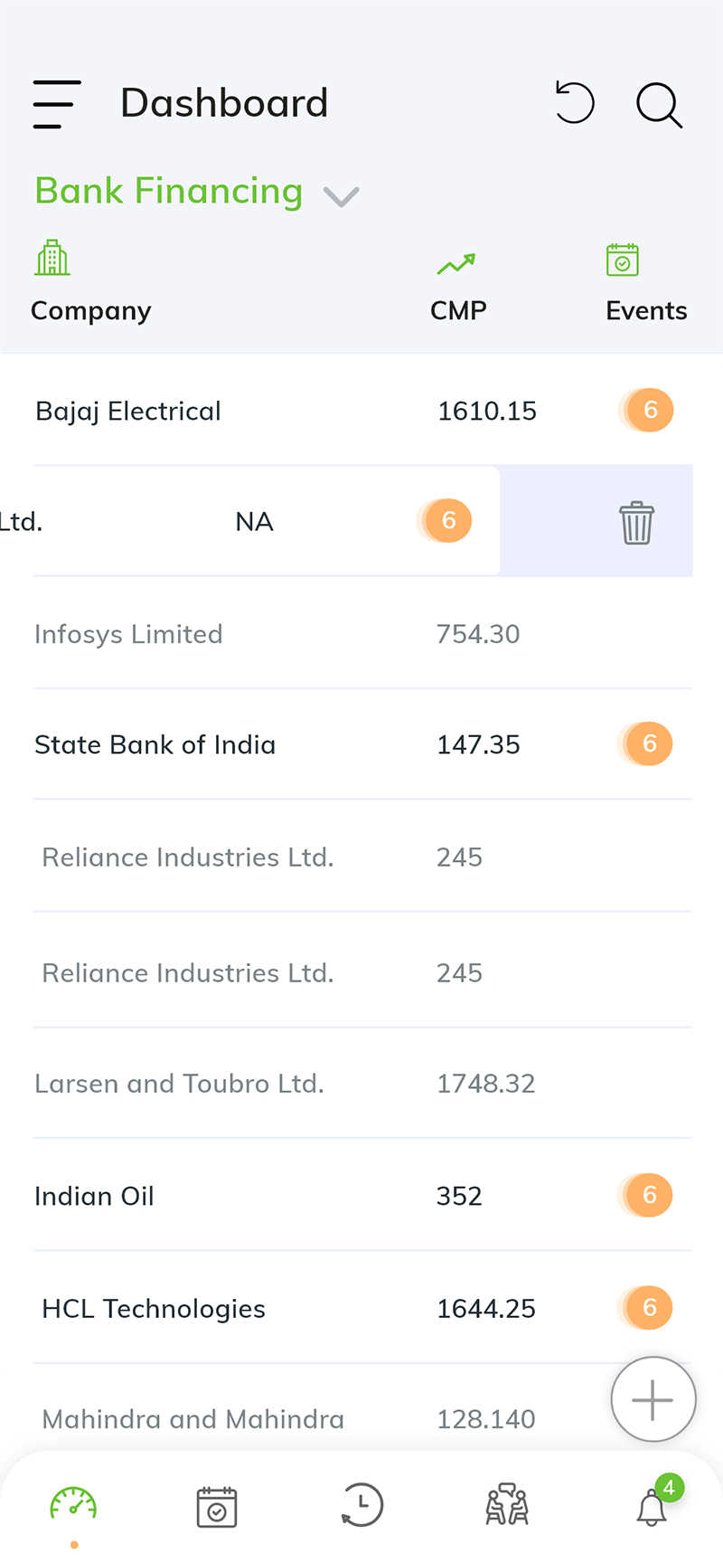Switch to the calendar events tab

click(x=217, y=1507)
